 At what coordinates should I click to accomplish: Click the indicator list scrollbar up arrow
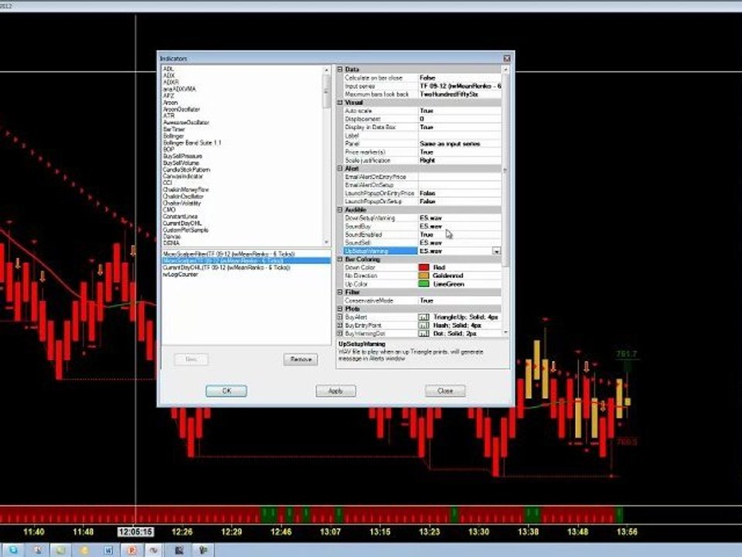coord(326,70)
